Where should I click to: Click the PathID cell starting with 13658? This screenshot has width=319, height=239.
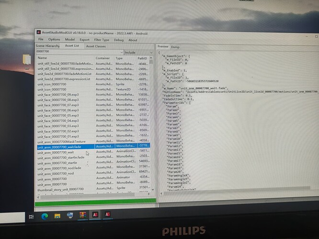[143, 95]
